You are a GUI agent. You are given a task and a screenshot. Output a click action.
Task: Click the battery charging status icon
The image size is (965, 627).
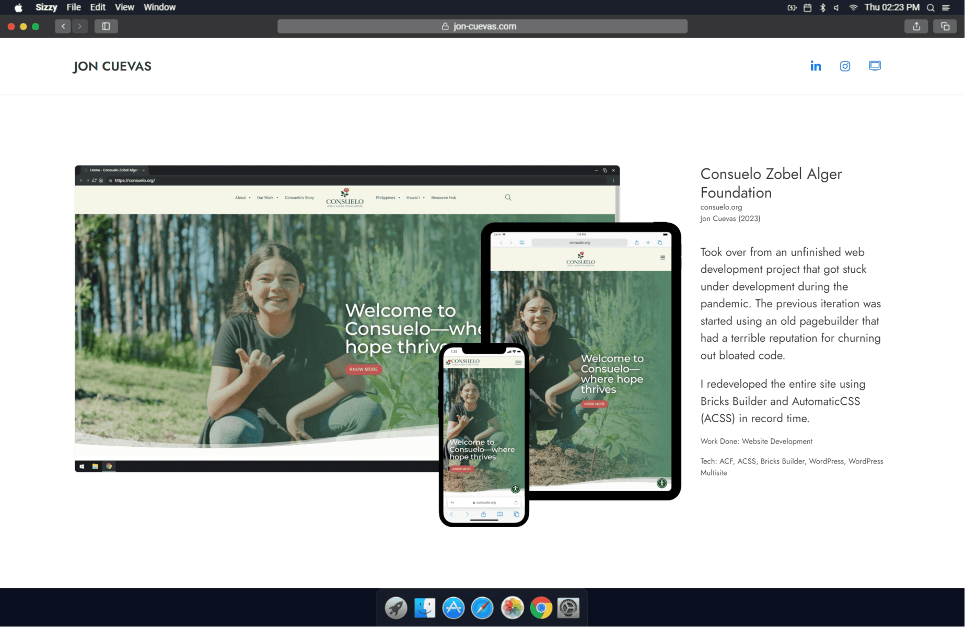(792, 7)
